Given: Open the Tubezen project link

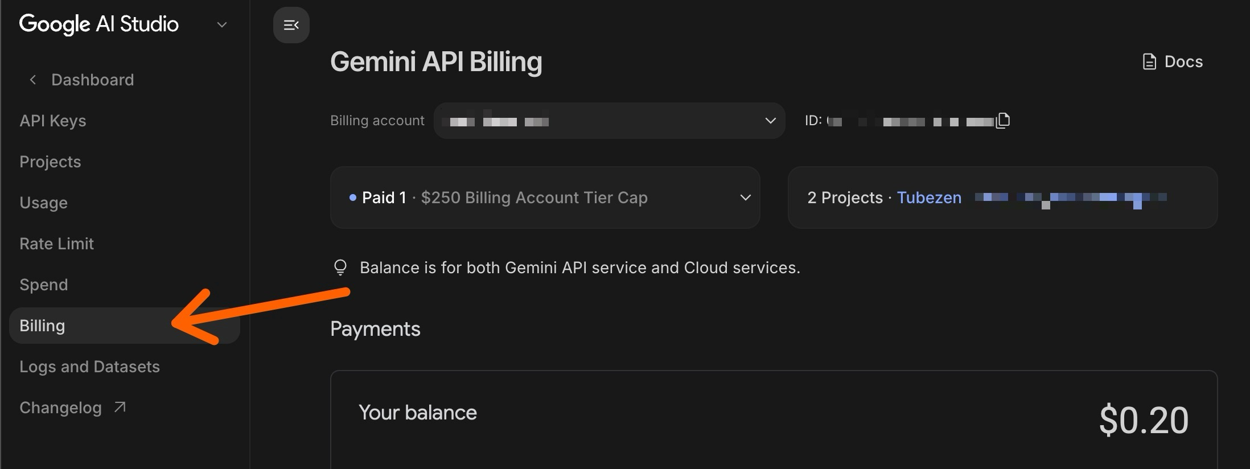Looking at the screenshot, I should (x=929, y=198).
